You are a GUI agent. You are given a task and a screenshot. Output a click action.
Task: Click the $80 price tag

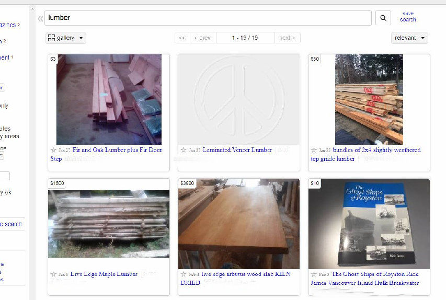pos(315,59)
